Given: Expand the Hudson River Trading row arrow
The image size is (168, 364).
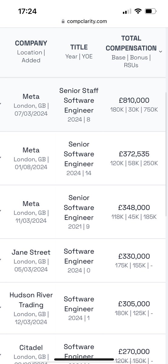Looking at the screenshot, I should [x=1, y=308].
